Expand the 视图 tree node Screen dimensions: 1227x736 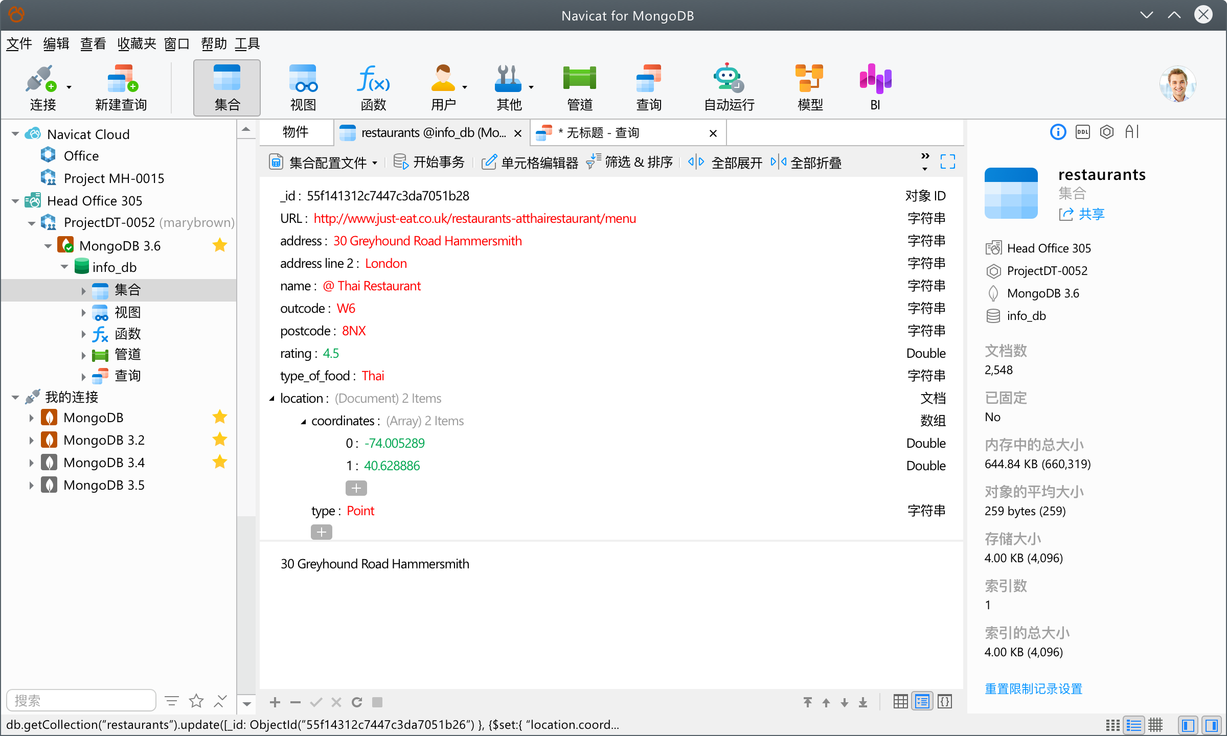83,312
